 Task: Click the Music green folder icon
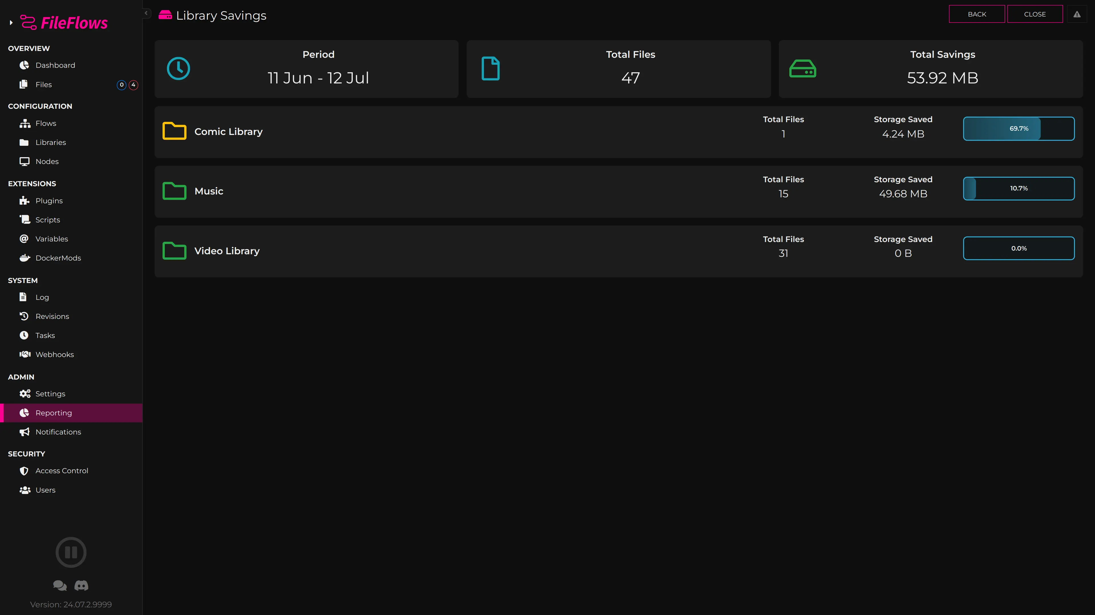[174, 191]
